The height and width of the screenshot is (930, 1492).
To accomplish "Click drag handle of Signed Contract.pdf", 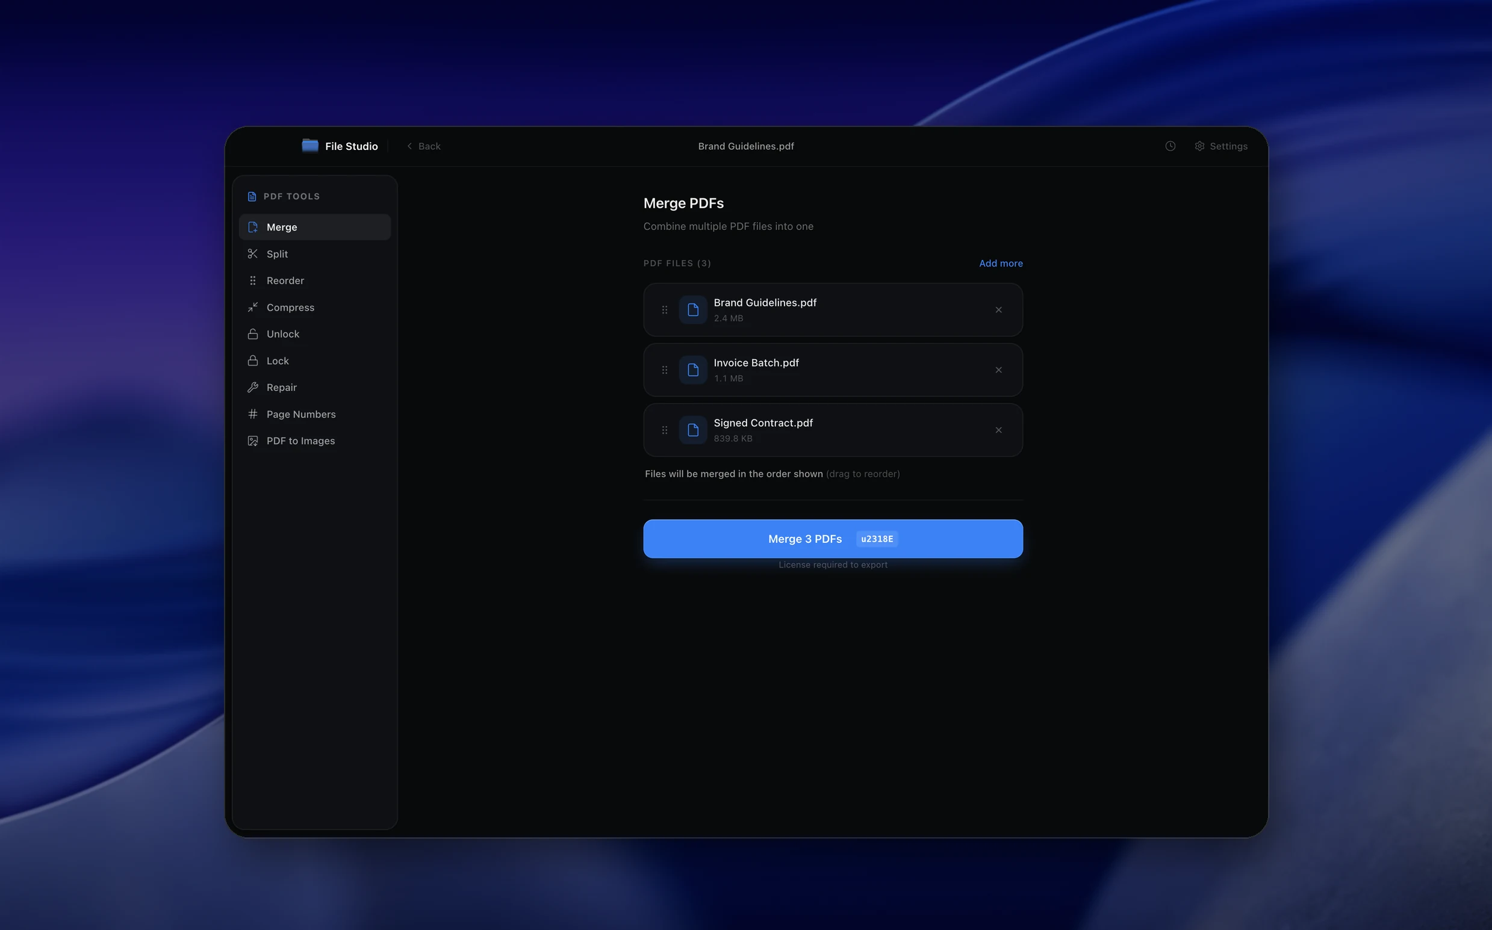I will (x=665, y=430).
